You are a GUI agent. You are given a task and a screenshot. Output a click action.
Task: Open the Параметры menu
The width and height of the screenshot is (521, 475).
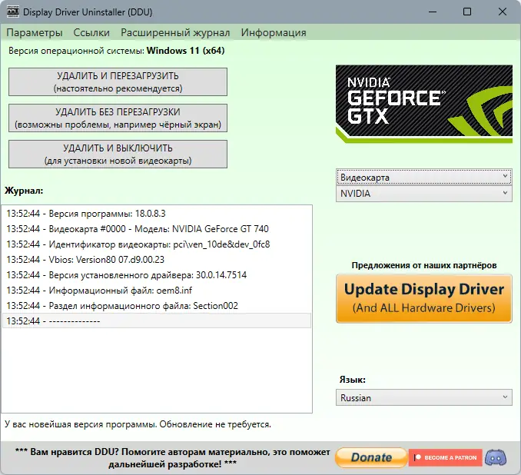pos(35,32)
